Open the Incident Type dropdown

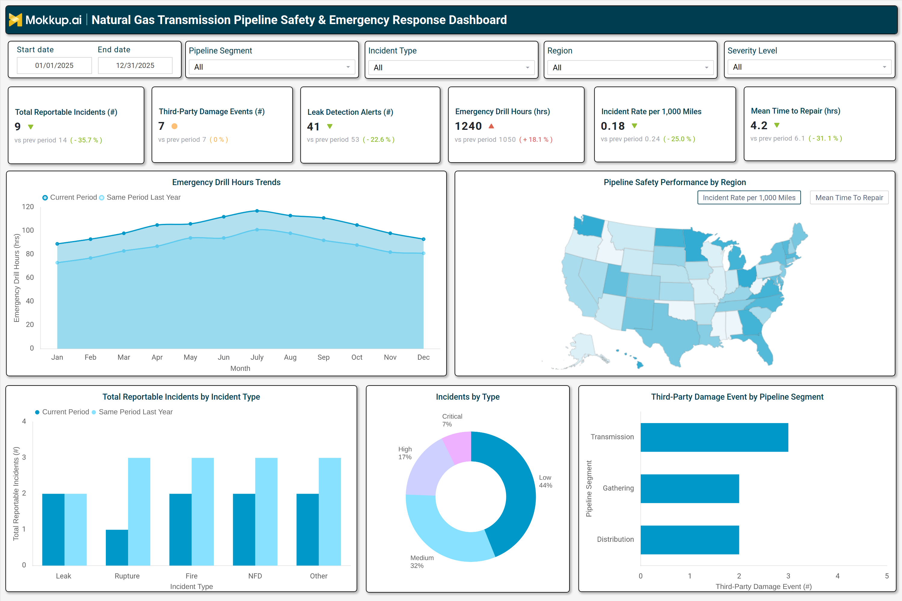451,67
